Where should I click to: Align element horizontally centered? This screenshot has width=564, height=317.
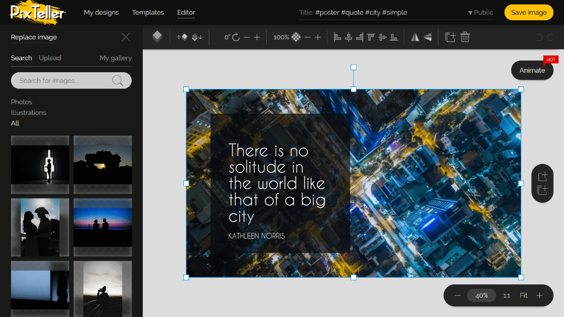pos(349,37)
